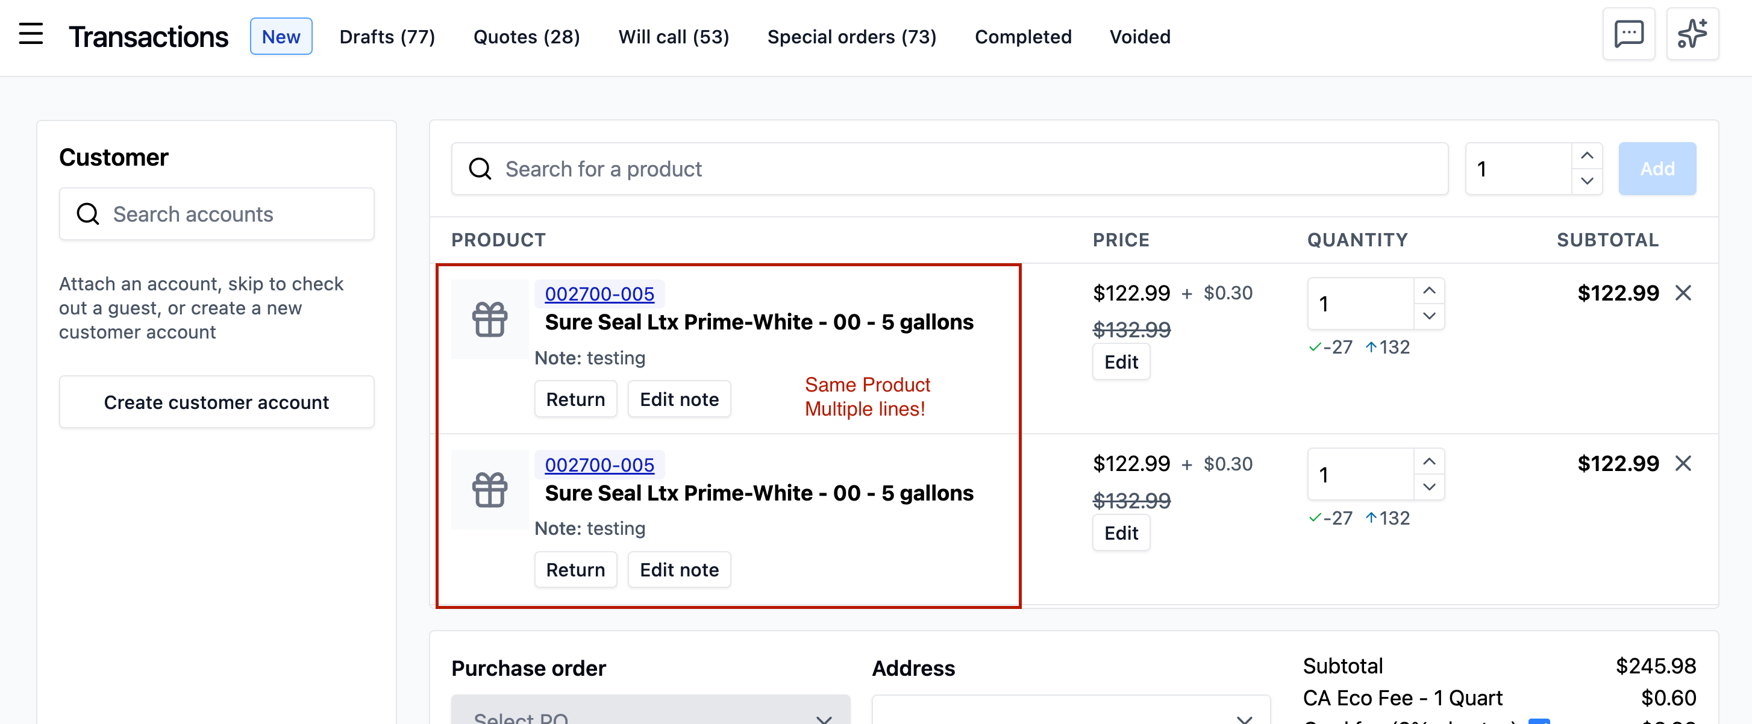Remove the first Sure Seal line item
Screen dimensions: 1752x724
tap(1683, 293)
